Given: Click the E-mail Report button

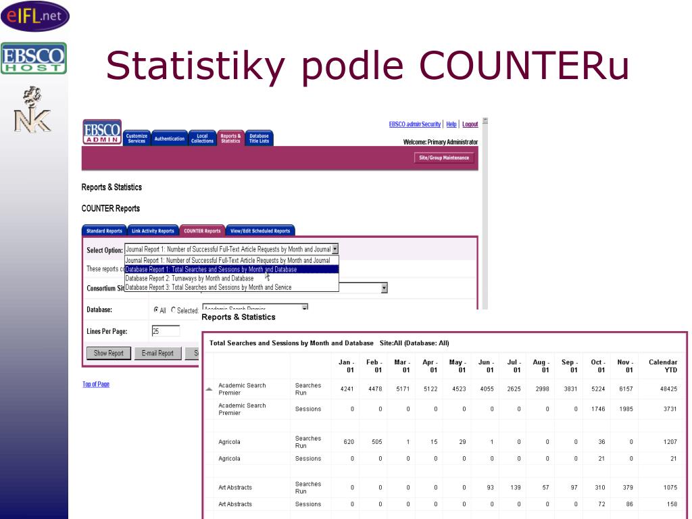Looking at the screenshot, I should [x=157, y=353].
